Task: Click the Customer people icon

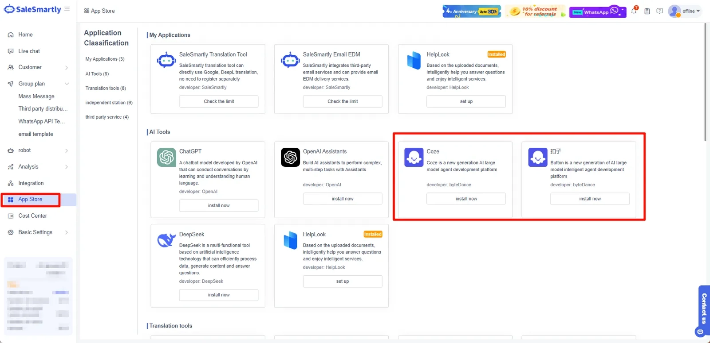Action: [x=11, y=67]
